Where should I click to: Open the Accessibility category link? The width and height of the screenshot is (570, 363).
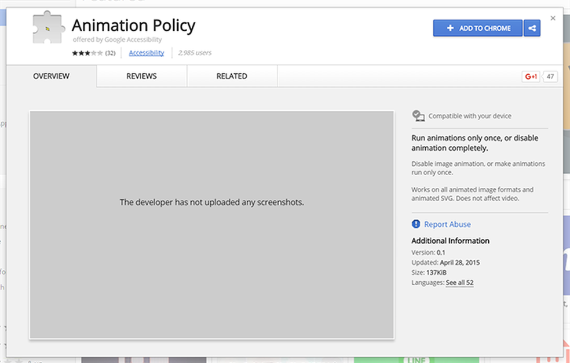coord(147,53)
